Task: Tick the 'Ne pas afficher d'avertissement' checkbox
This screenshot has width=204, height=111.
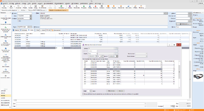Action: (x=83, y=94)
